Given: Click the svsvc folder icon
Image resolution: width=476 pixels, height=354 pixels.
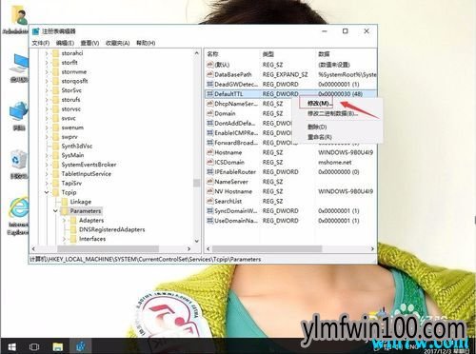Looking at the screenshot, I should 56,118.
